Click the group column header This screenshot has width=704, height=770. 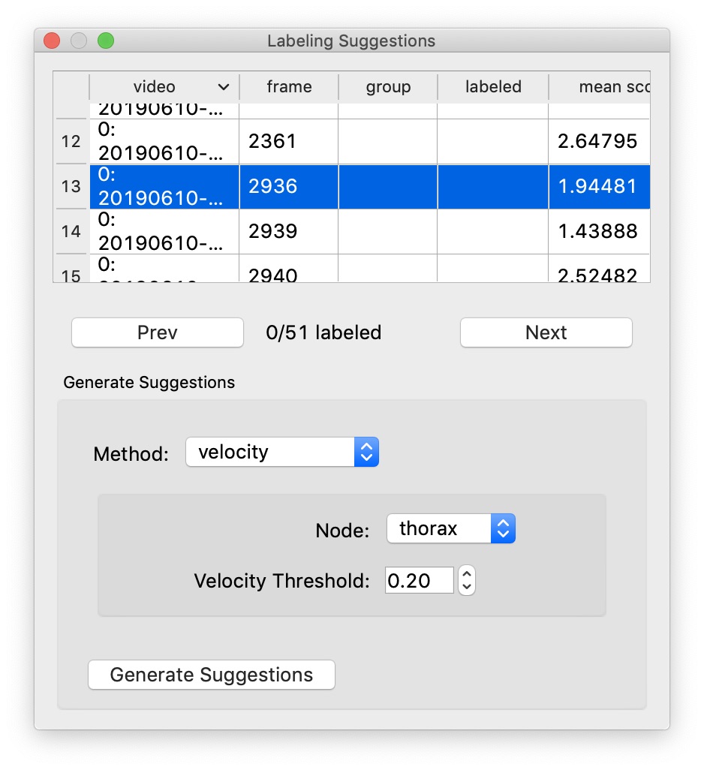[388, 87]
